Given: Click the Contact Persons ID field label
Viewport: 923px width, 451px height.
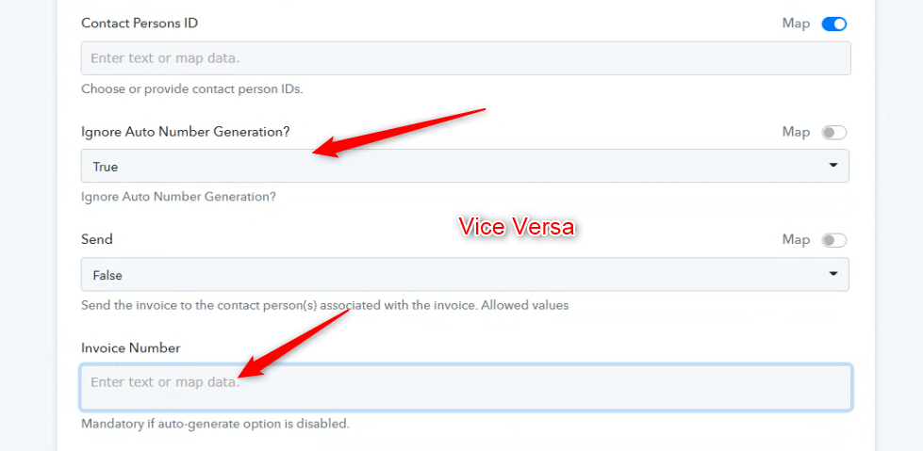Looking at the screenshot, I should tap(140, 24).
